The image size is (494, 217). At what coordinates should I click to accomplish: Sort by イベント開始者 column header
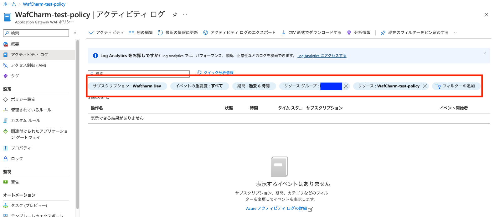coord(454,108)
